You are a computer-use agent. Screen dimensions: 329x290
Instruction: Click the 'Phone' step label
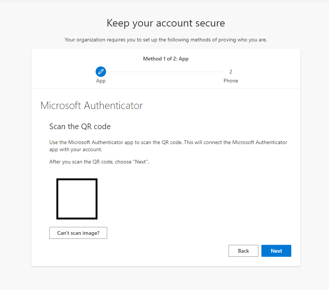pyautogui.click(x=230, y=81)
